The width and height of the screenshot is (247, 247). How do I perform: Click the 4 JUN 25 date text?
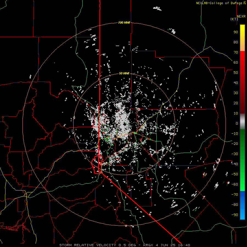coord(166,245)
